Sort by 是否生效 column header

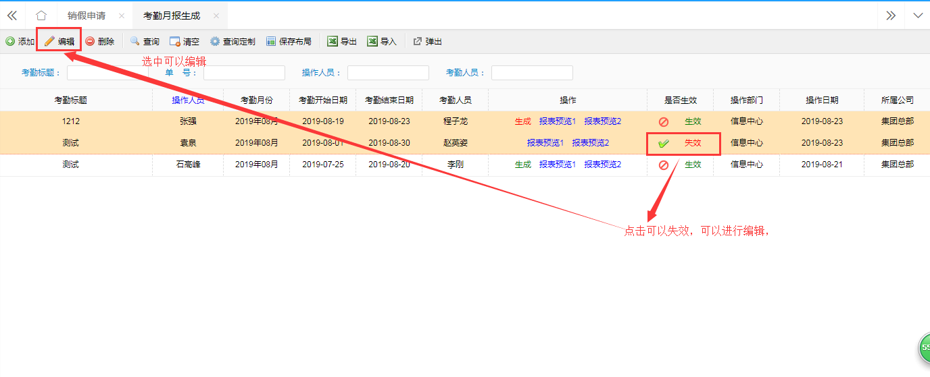coord(681,100)
